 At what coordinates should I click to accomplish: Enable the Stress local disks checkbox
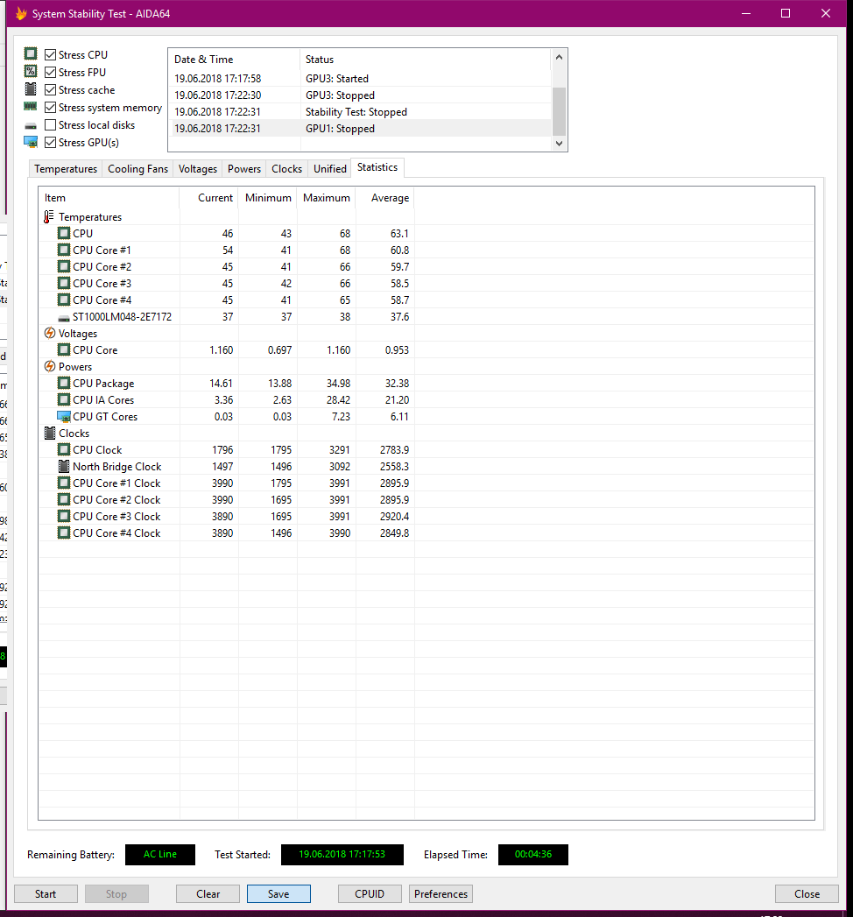coord(50,124)
